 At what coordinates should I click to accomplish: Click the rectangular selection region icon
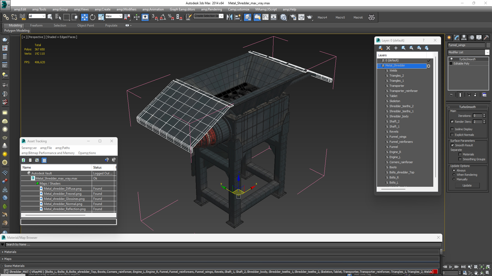point(66,17)
